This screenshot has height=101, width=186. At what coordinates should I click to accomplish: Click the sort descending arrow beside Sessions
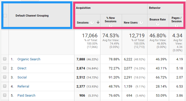[x=98, y=22]
